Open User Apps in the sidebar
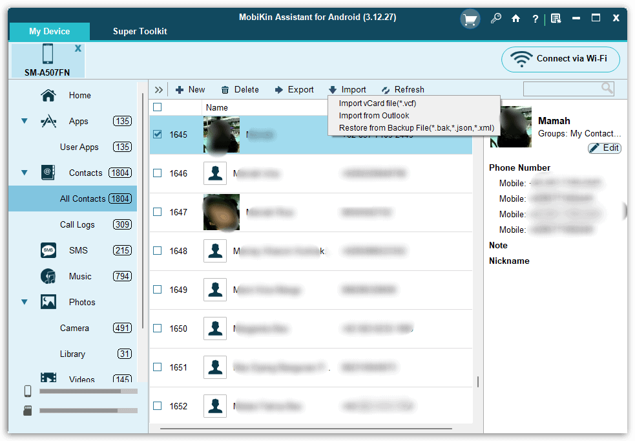The height and width of the screenshot is (441, 635). click(x=79, y=147)
